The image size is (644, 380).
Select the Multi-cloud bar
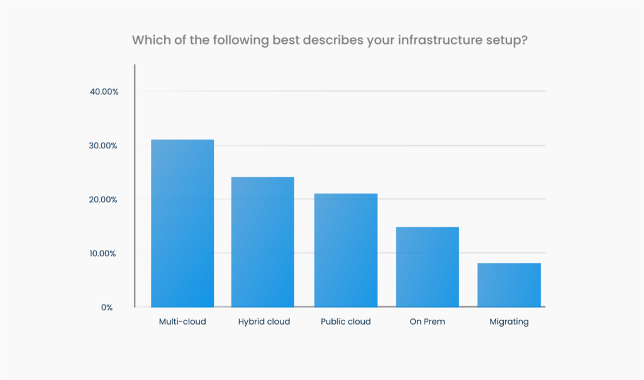(x=182, y=223)
